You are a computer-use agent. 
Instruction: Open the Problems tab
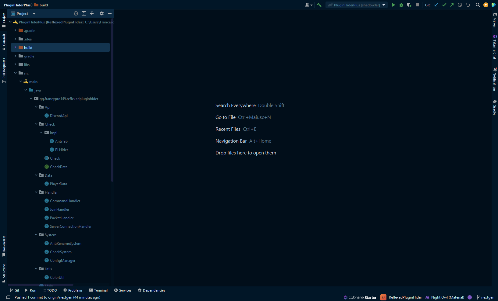[73, 290]
